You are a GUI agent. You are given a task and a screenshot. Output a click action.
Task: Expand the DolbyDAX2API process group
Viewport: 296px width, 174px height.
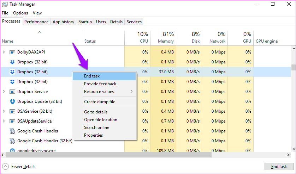(4, 52)
